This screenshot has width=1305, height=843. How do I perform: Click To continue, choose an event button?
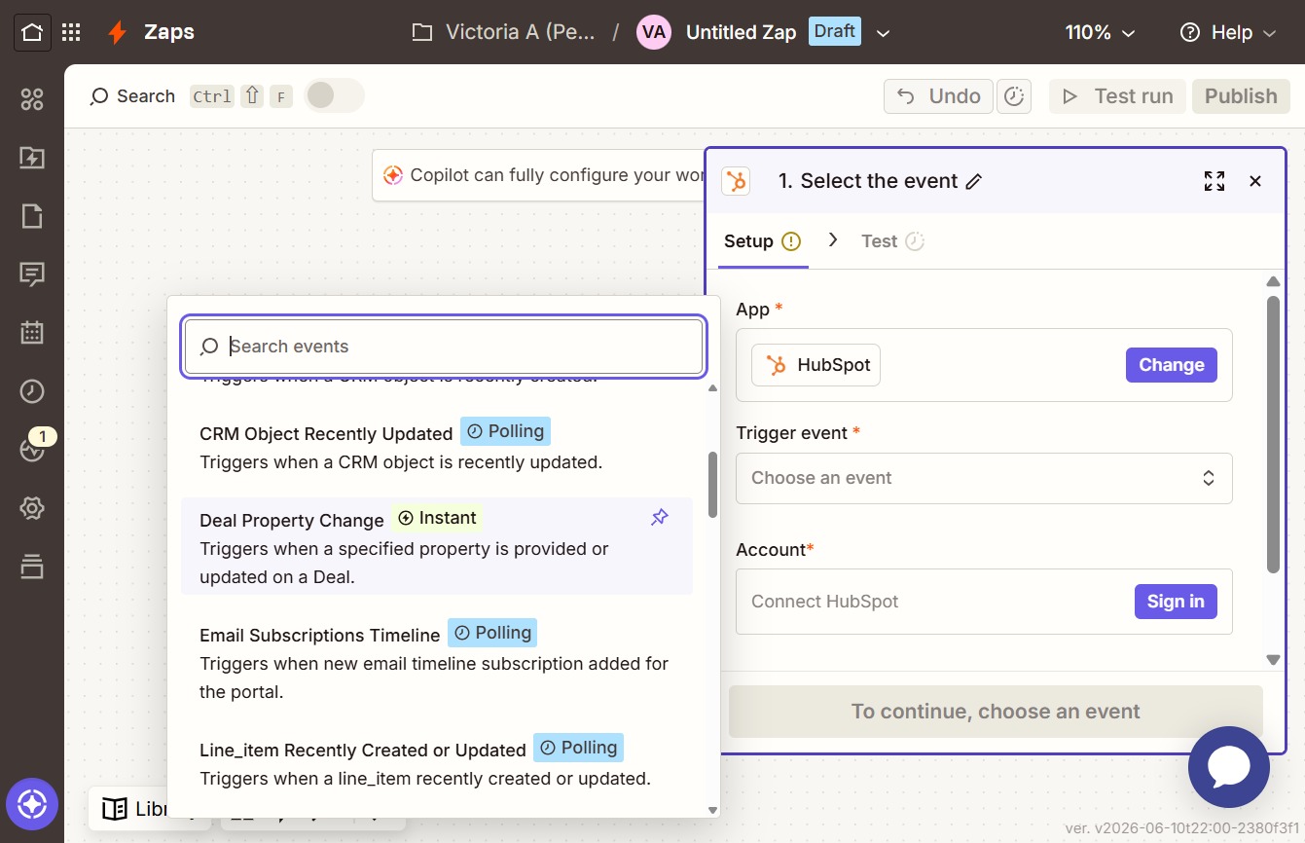click(996, 712)
